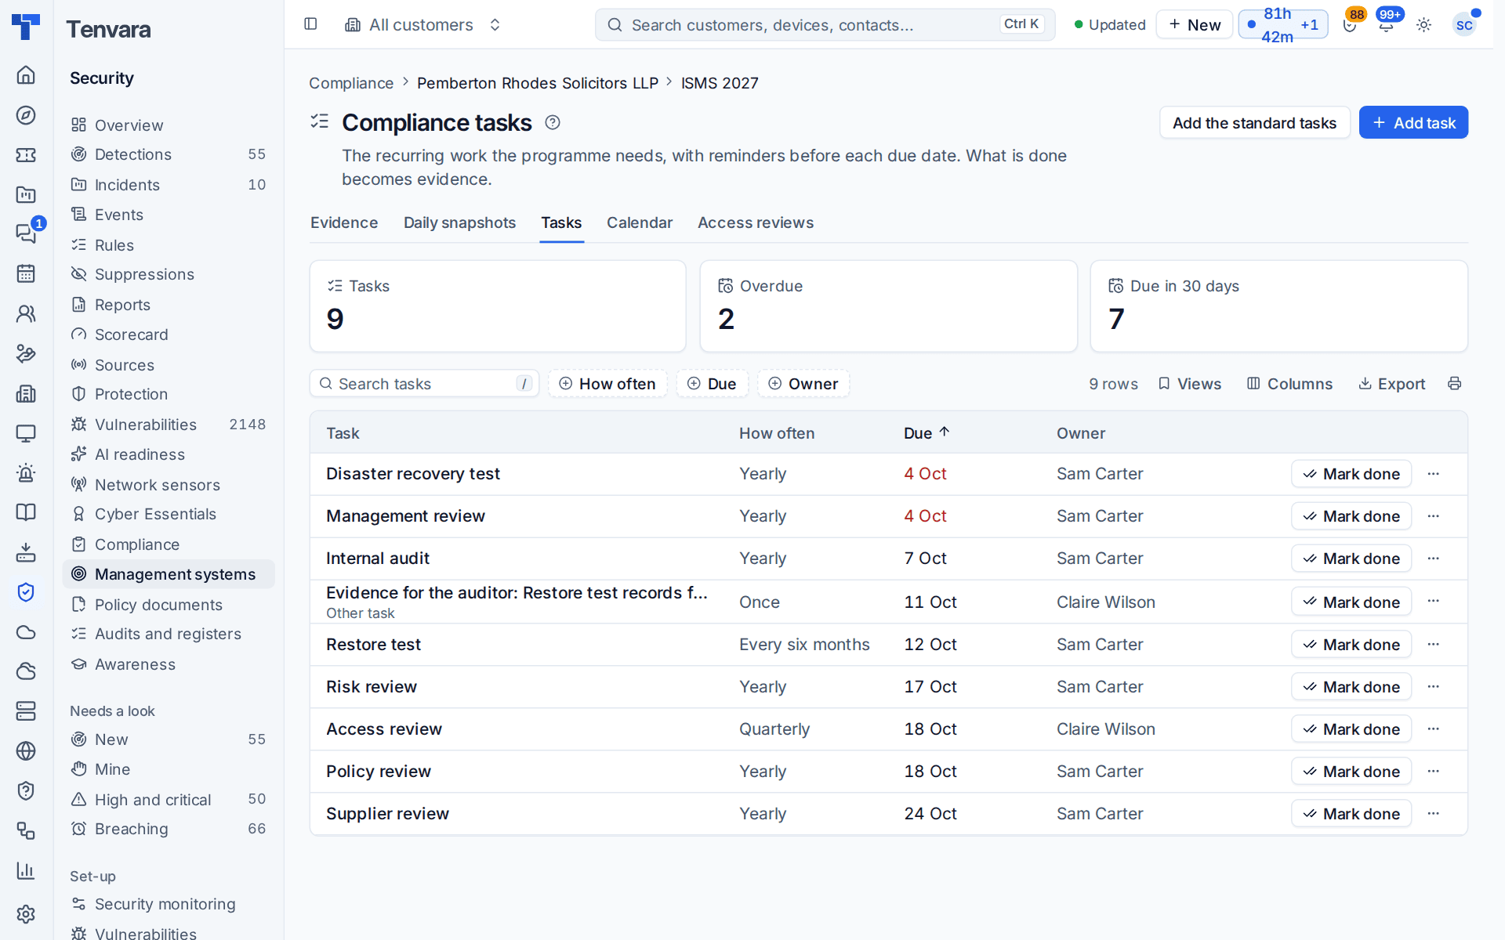
Task: Click Add the standard tasks button
Action: 1254,123
